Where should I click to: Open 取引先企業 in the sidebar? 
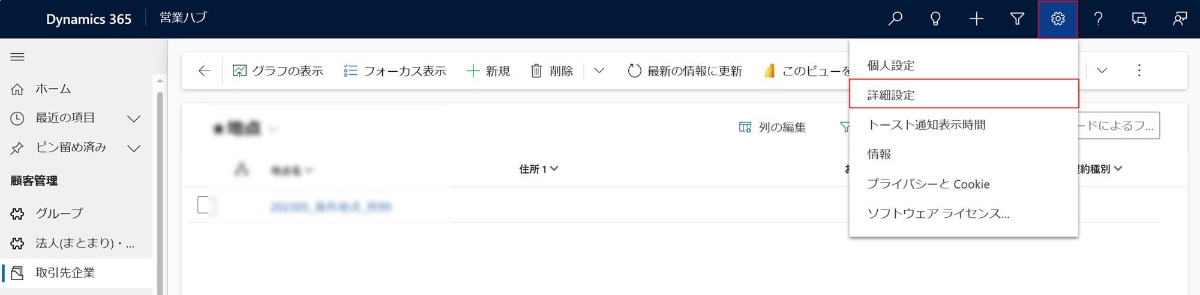(x=77, y=272)
